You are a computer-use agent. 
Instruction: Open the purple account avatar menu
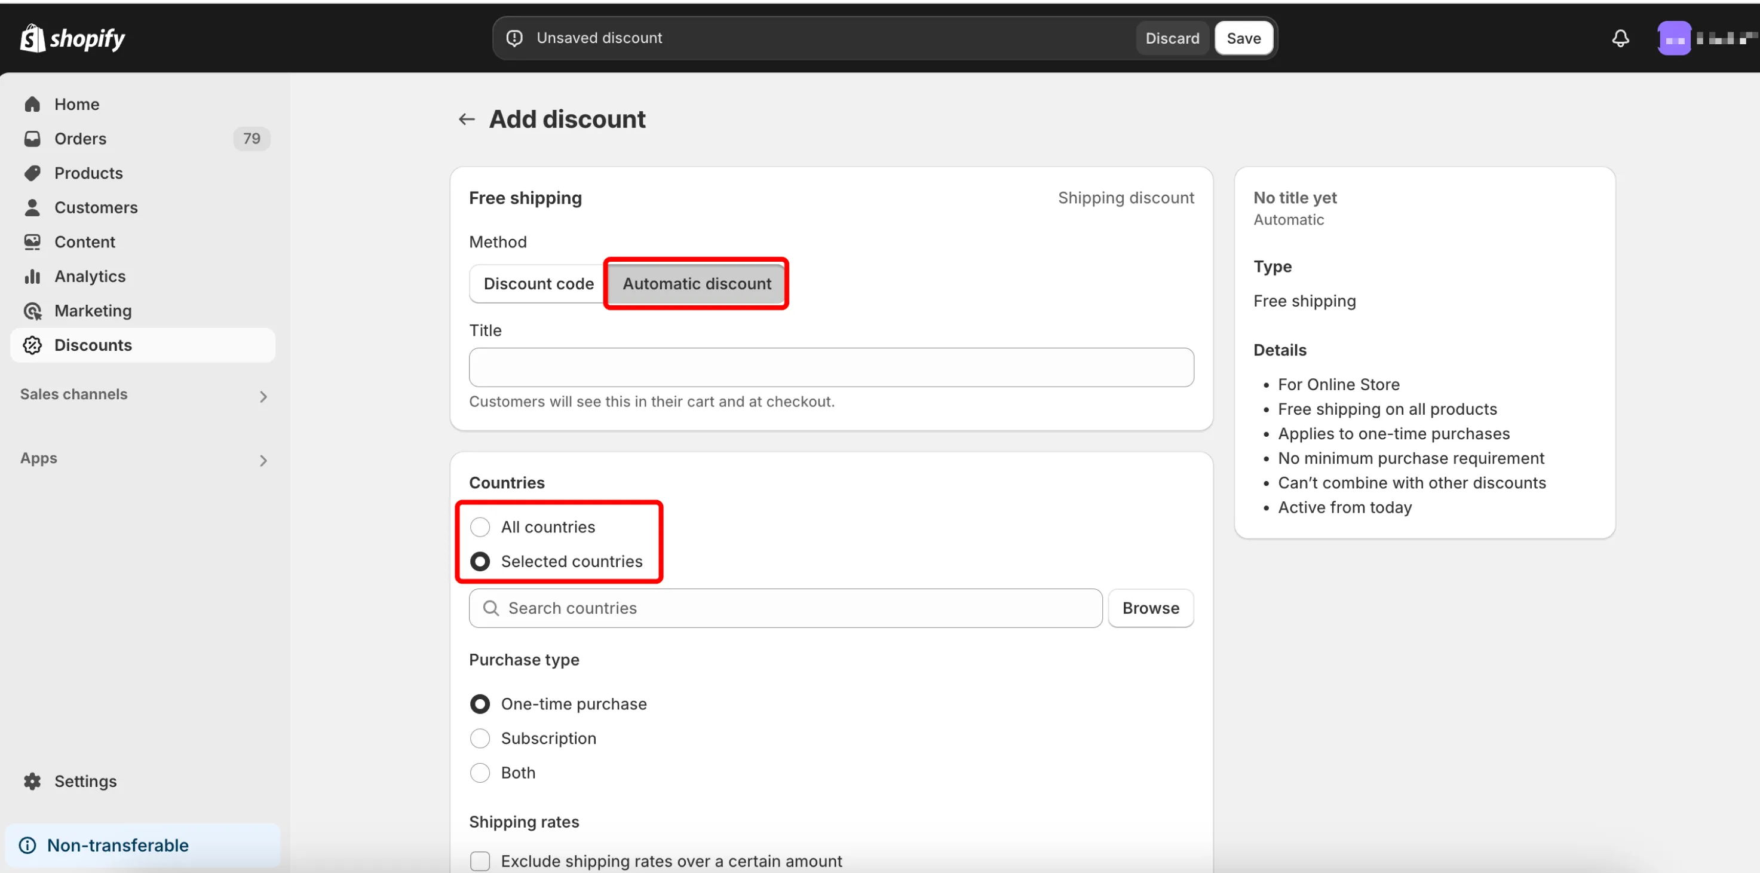tap(1674, 38)
